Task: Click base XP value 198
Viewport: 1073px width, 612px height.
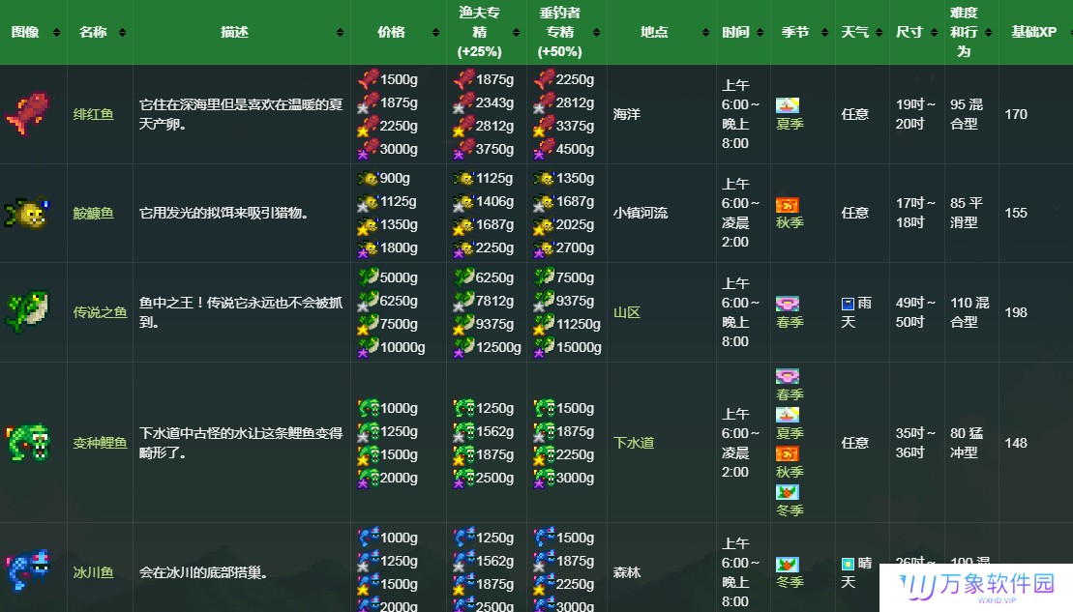Action: point(1016,312)
